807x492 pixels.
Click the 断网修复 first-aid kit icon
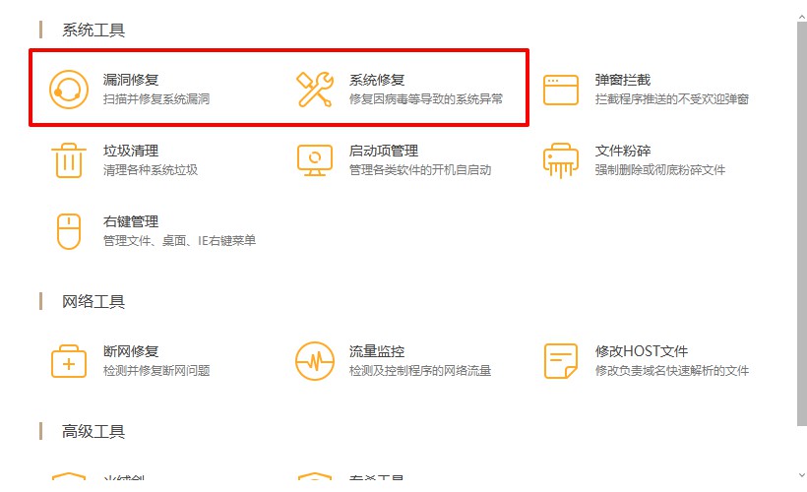(69, 361)
